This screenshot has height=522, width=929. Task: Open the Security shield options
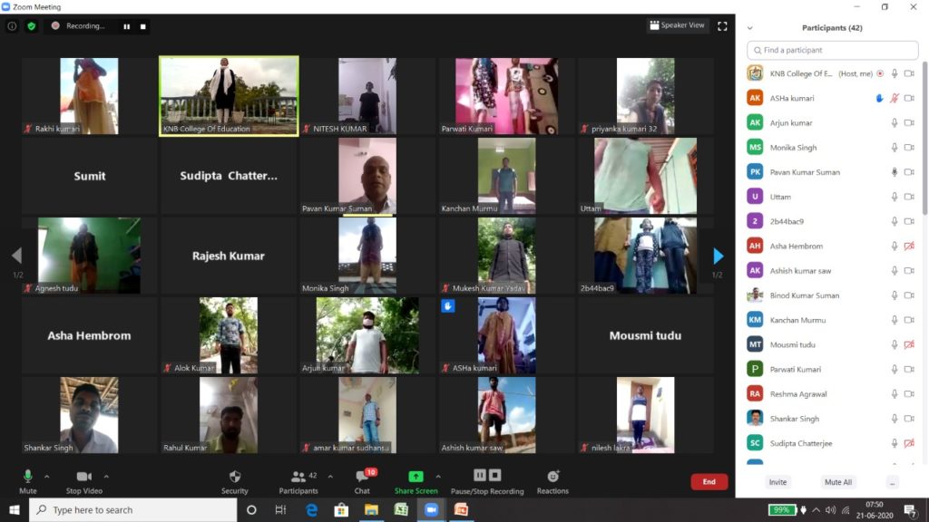[x=234, y=477]
